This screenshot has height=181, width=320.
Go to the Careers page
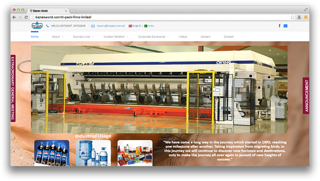205,37
